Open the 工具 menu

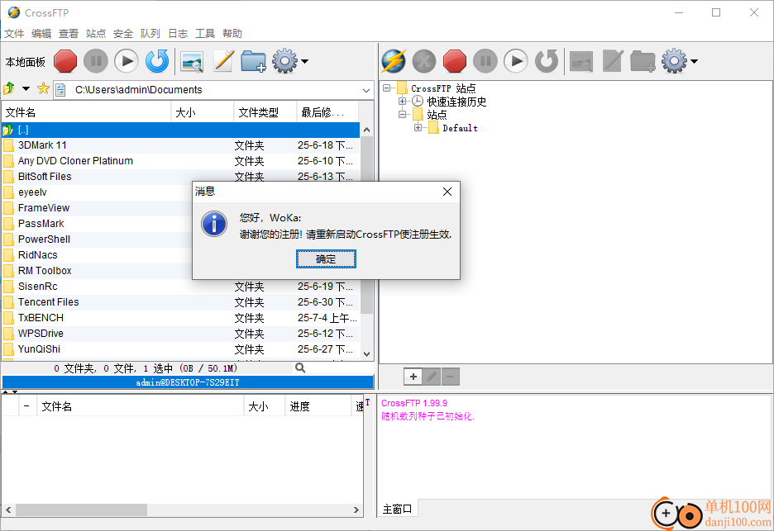pyautogui.click(x=205, y=34)
